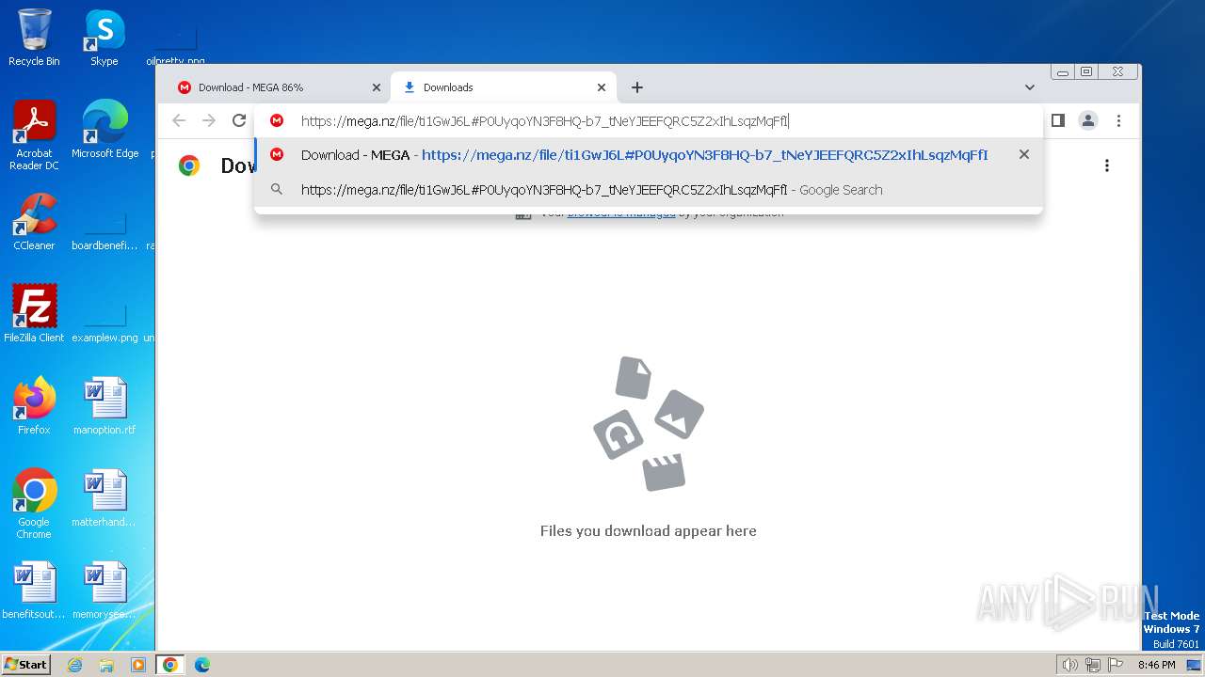Open memorysee document on desktop
1205x677 pixels.
(104, 590)
